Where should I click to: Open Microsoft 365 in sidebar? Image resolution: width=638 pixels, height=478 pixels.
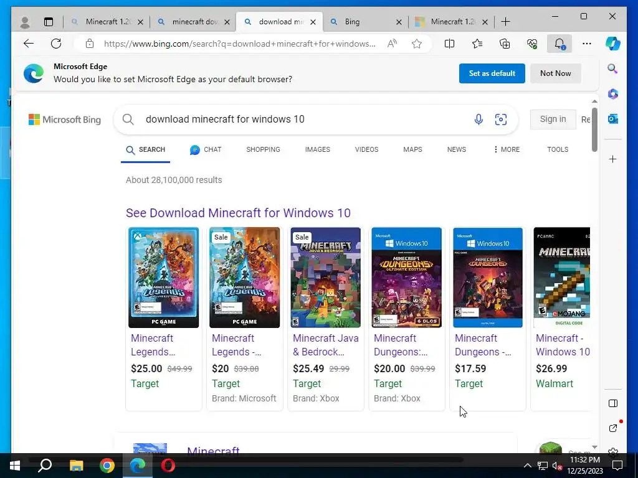pyautogui.click(x=613, y=94)
